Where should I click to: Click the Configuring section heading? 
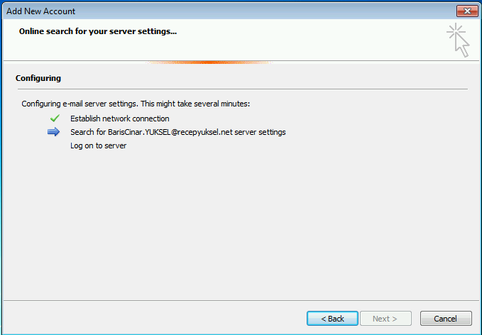tap(38, 78)
